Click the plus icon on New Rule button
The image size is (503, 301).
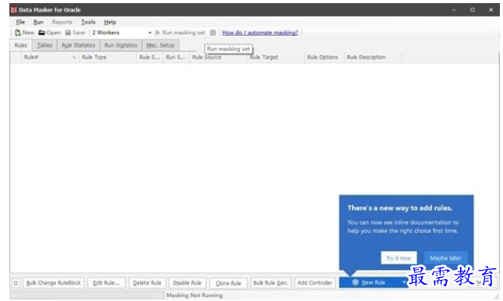point(355,282)
